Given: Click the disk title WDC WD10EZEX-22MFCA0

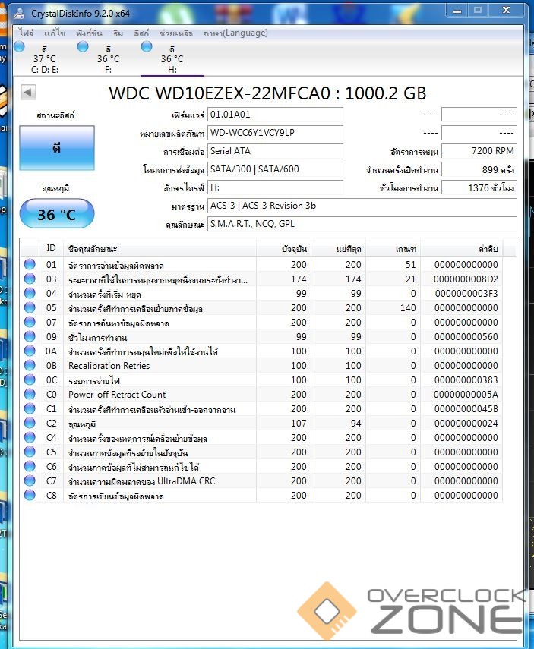Looking at the screenshot, I should (220, 93).
